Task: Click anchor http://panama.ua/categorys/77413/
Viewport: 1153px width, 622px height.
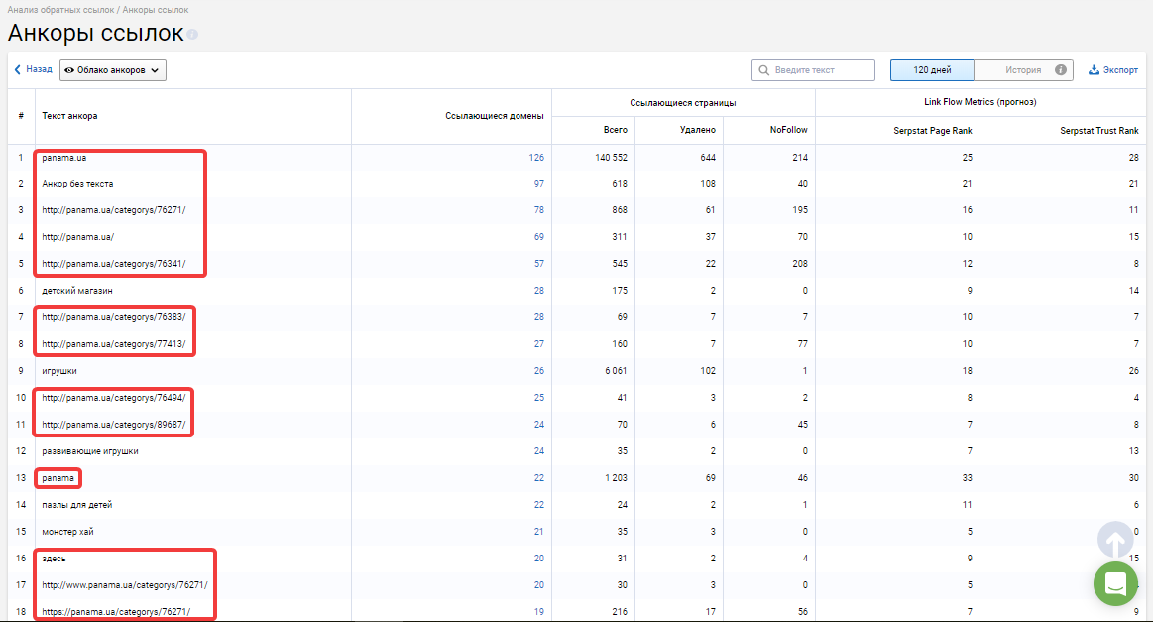Action: click(113, 344)
